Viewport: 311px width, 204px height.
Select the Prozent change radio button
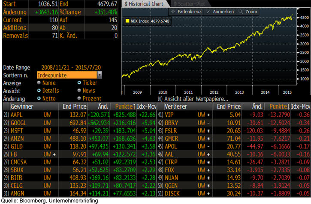click(x=79, y=98)
